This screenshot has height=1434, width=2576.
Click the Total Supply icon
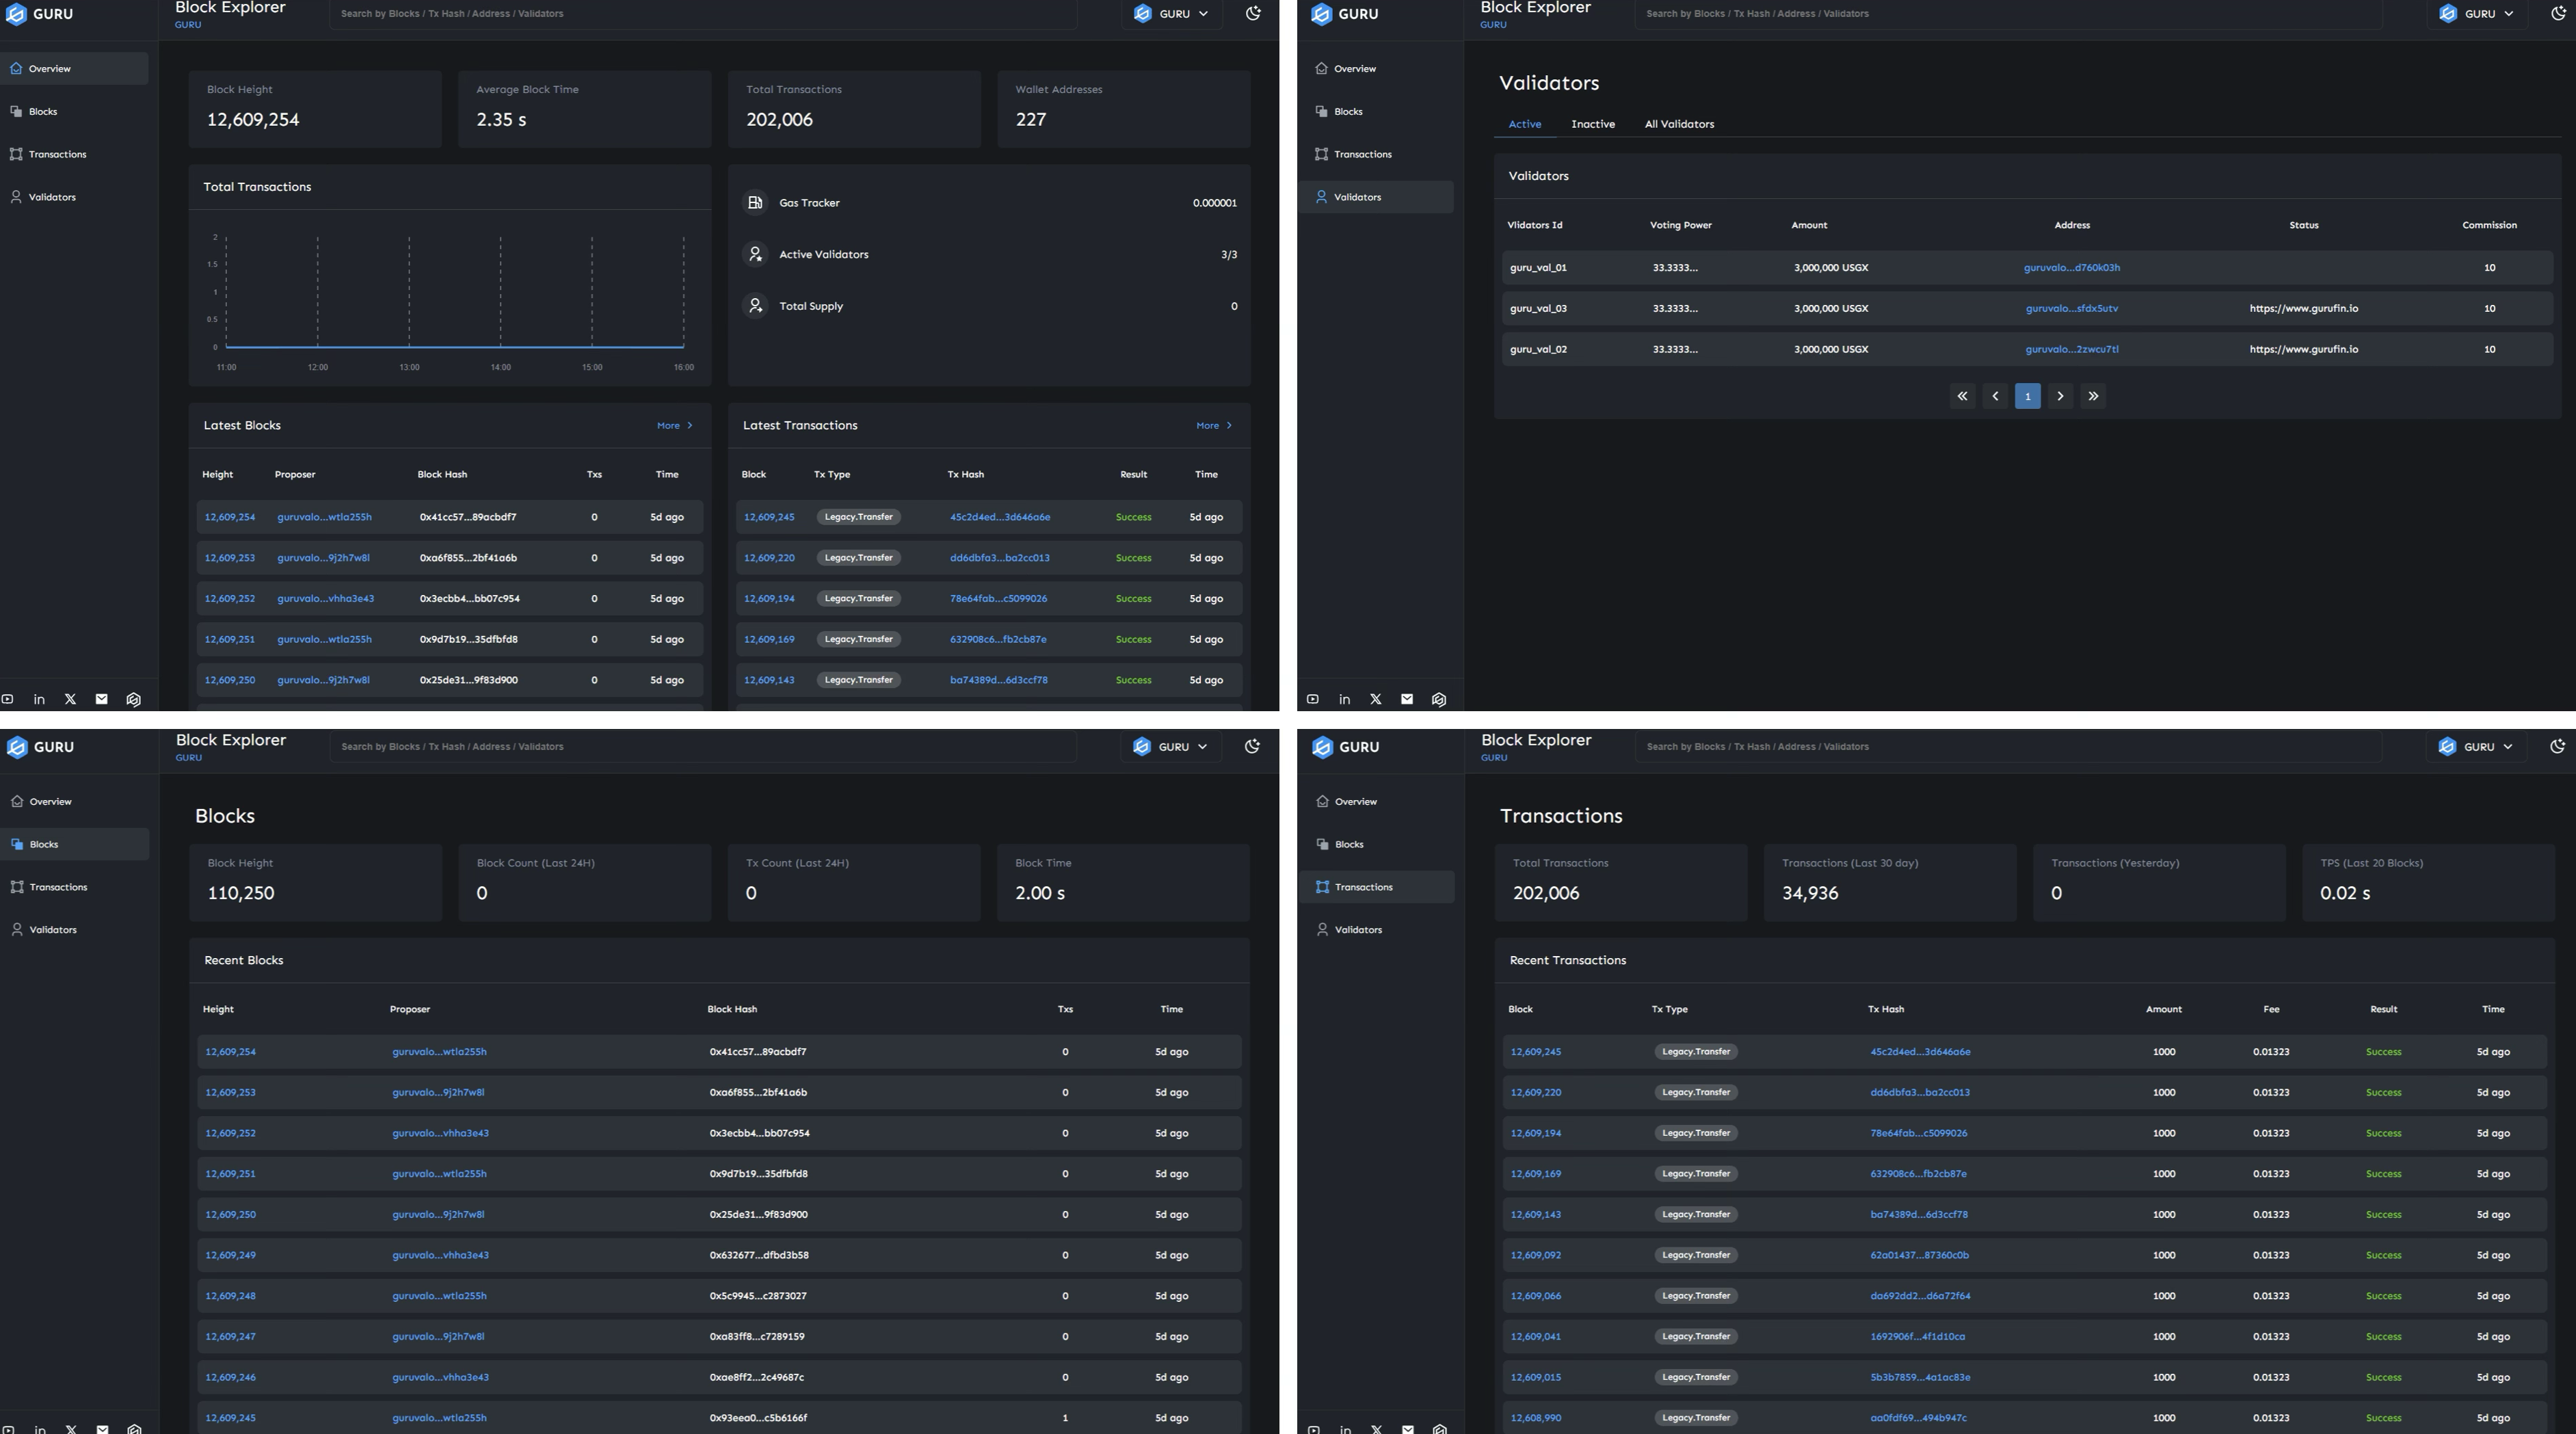(755, 306)
